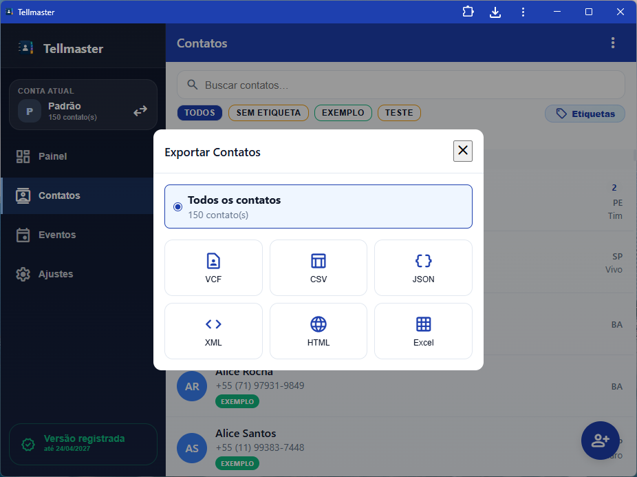Click the add contact floating button
Screen dimensions: 637x477
pos(600,441)
